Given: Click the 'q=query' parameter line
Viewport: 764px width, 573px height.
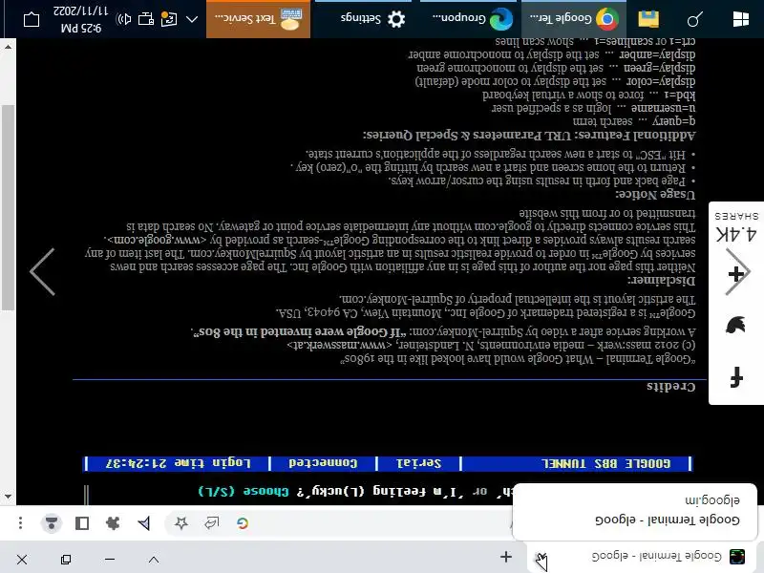Looking at the screenshot, I should 634,121.
